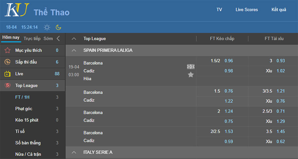Switch to the Trực tiếp tab
Viewport: 298px width, 159px height.
[x=32, y=38]
